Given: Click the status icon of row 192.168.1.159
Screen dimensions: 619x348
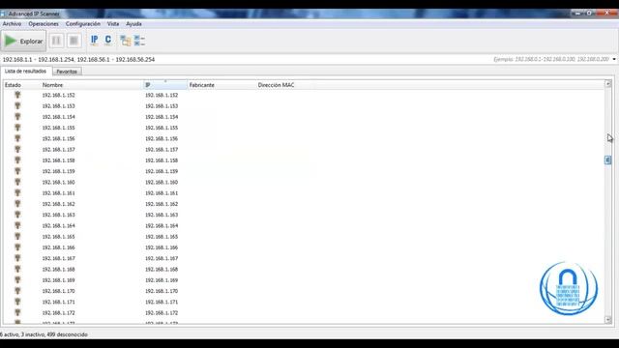Looking at the screenshot, I should pos(17,171).
